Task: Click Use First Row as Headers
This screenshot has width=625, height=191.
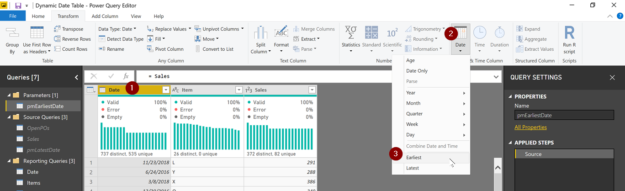Action: [37, 40]
